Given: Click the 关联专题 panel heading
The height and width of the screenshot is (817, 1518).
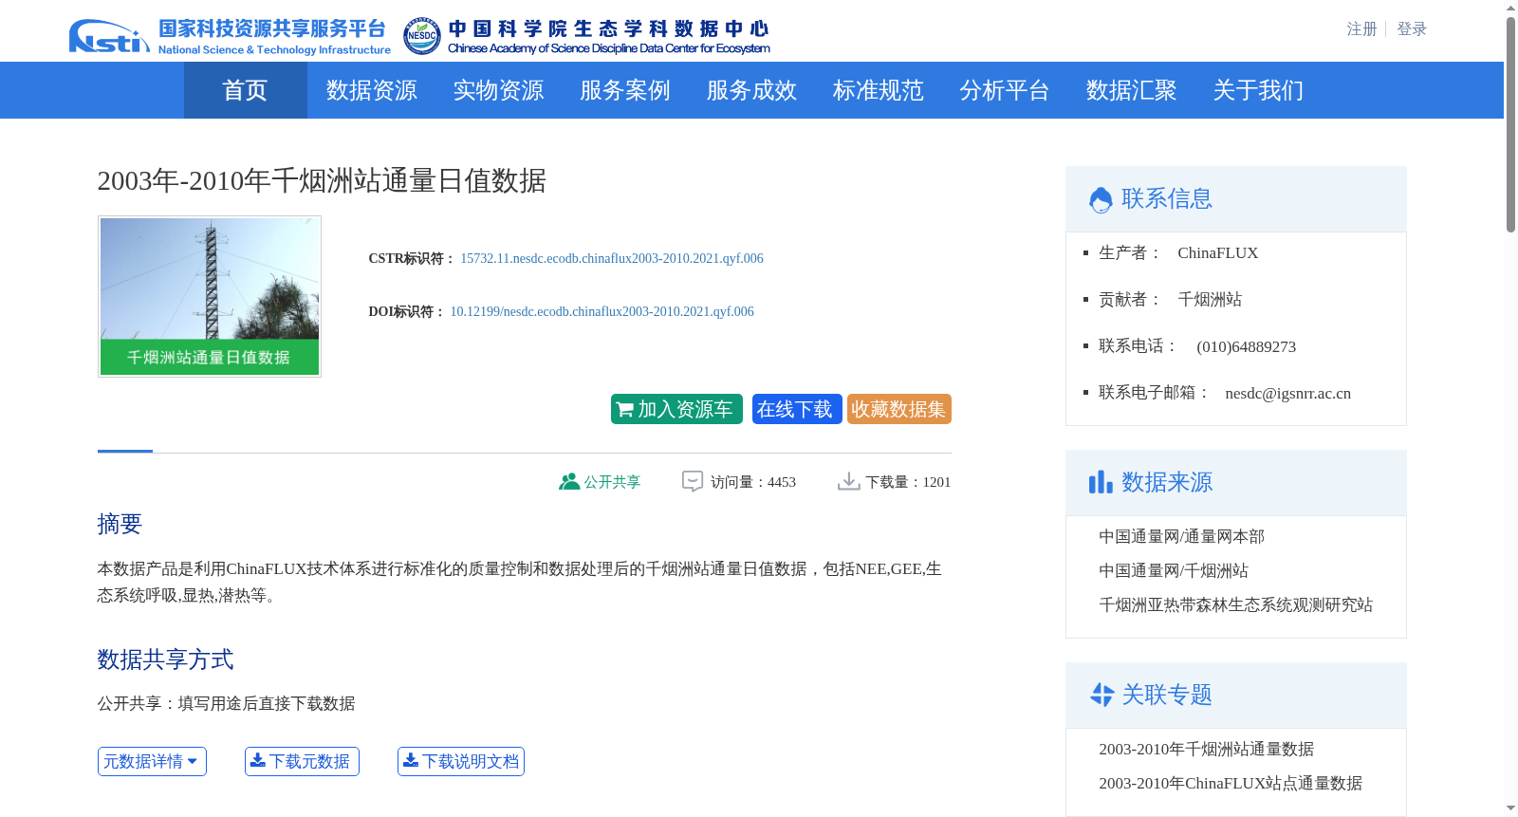Looking at the screenshot, I should (1167, 695).
